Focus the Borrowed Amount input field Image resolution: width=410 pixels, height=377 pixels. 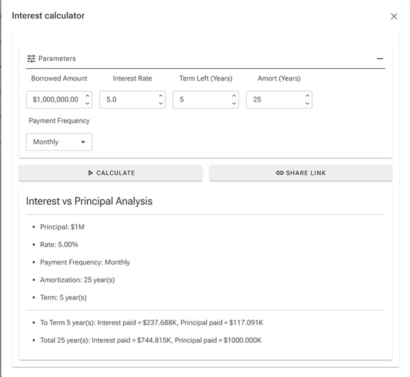coord(55,100)
